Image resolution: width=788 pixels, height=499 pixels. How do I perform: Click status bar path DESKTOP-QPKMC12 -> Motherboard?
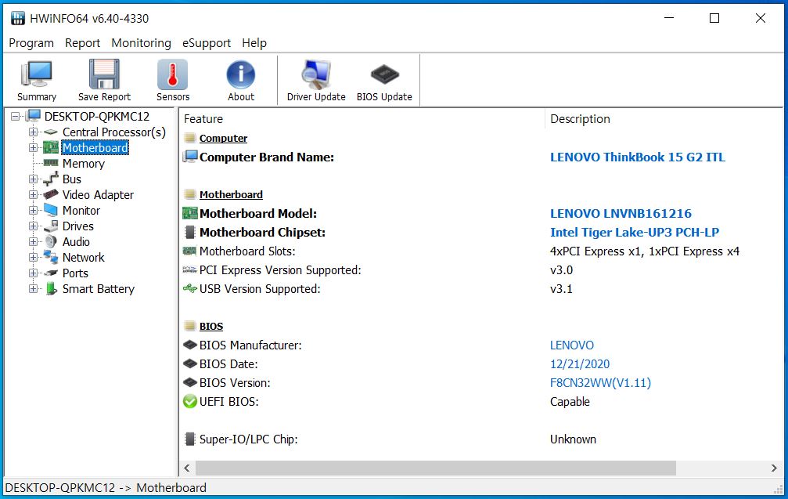(x=106, y=487)
